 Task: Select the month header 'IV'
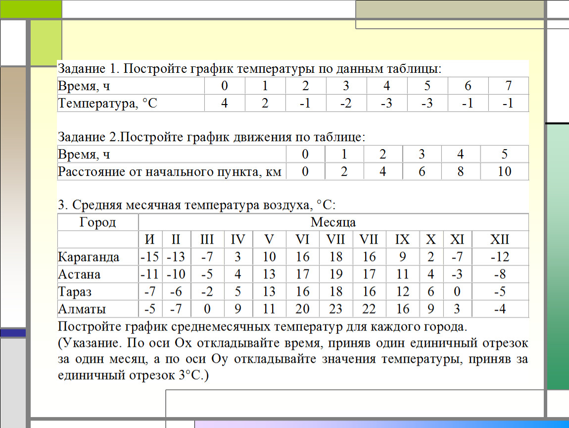pyautogui.click(x=237, y=239)
